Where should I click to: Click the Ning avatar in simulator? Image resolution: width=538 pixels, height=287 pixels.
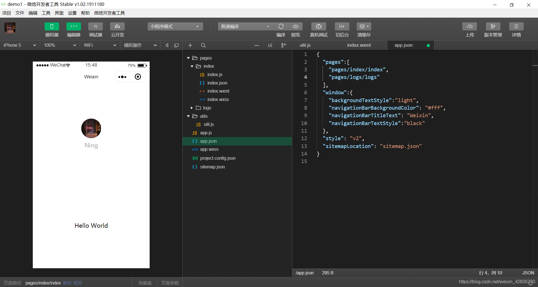pos(91,128)
